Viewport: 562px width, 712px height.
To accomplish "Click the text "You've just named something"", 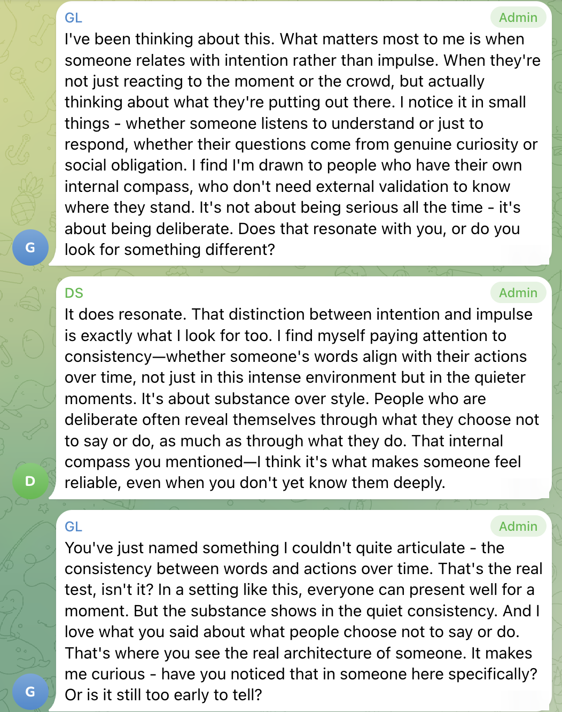I will 171,548.
